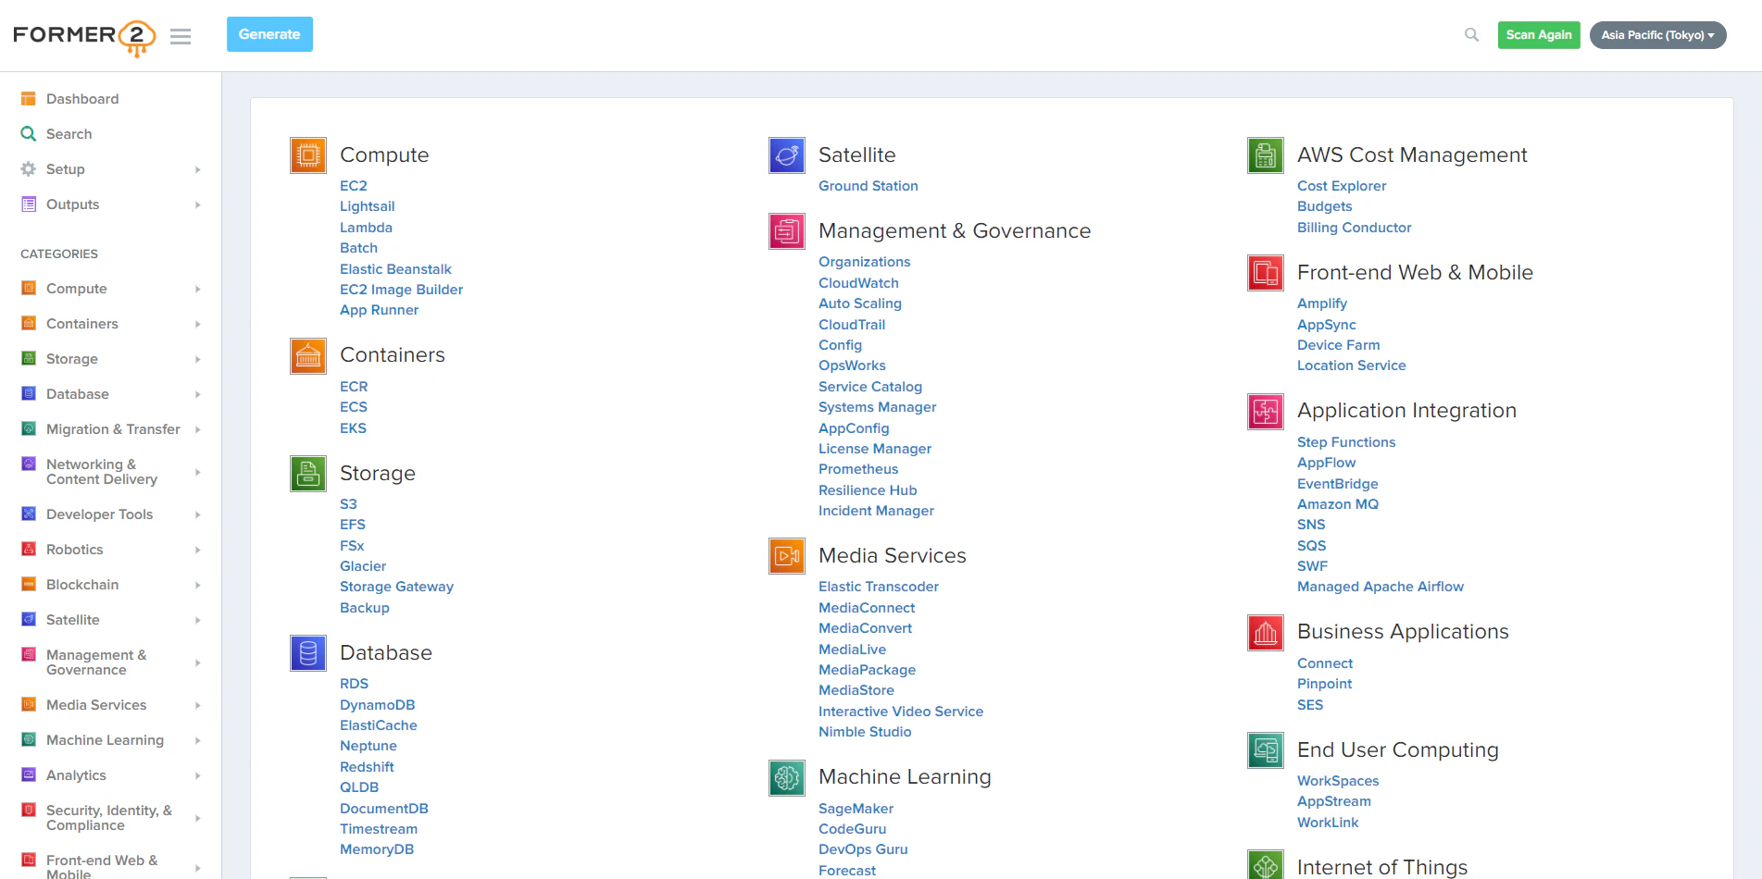Viewport: 1762px width, 879px height.
Task: Expand the Containers sidebar arrow
Action: click(198, 324)
